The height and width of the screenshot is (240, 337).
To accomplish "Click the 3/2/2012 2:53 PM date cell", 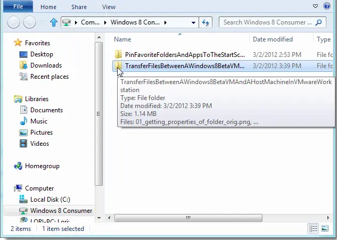I will point(277,55).
